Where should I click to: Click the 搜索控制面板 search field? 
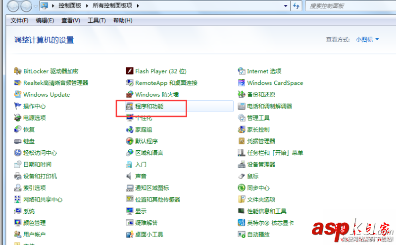(350, 6)
